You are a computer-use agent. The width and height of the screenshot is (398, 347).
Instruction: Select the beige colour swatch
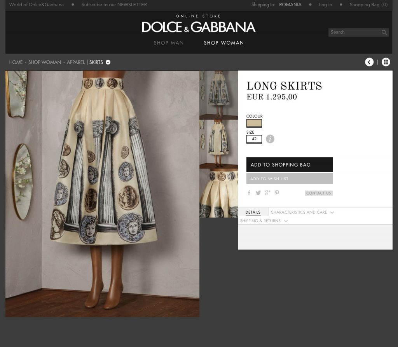pos(254,124)
